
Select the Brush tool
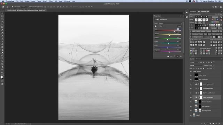click(2, 36)
